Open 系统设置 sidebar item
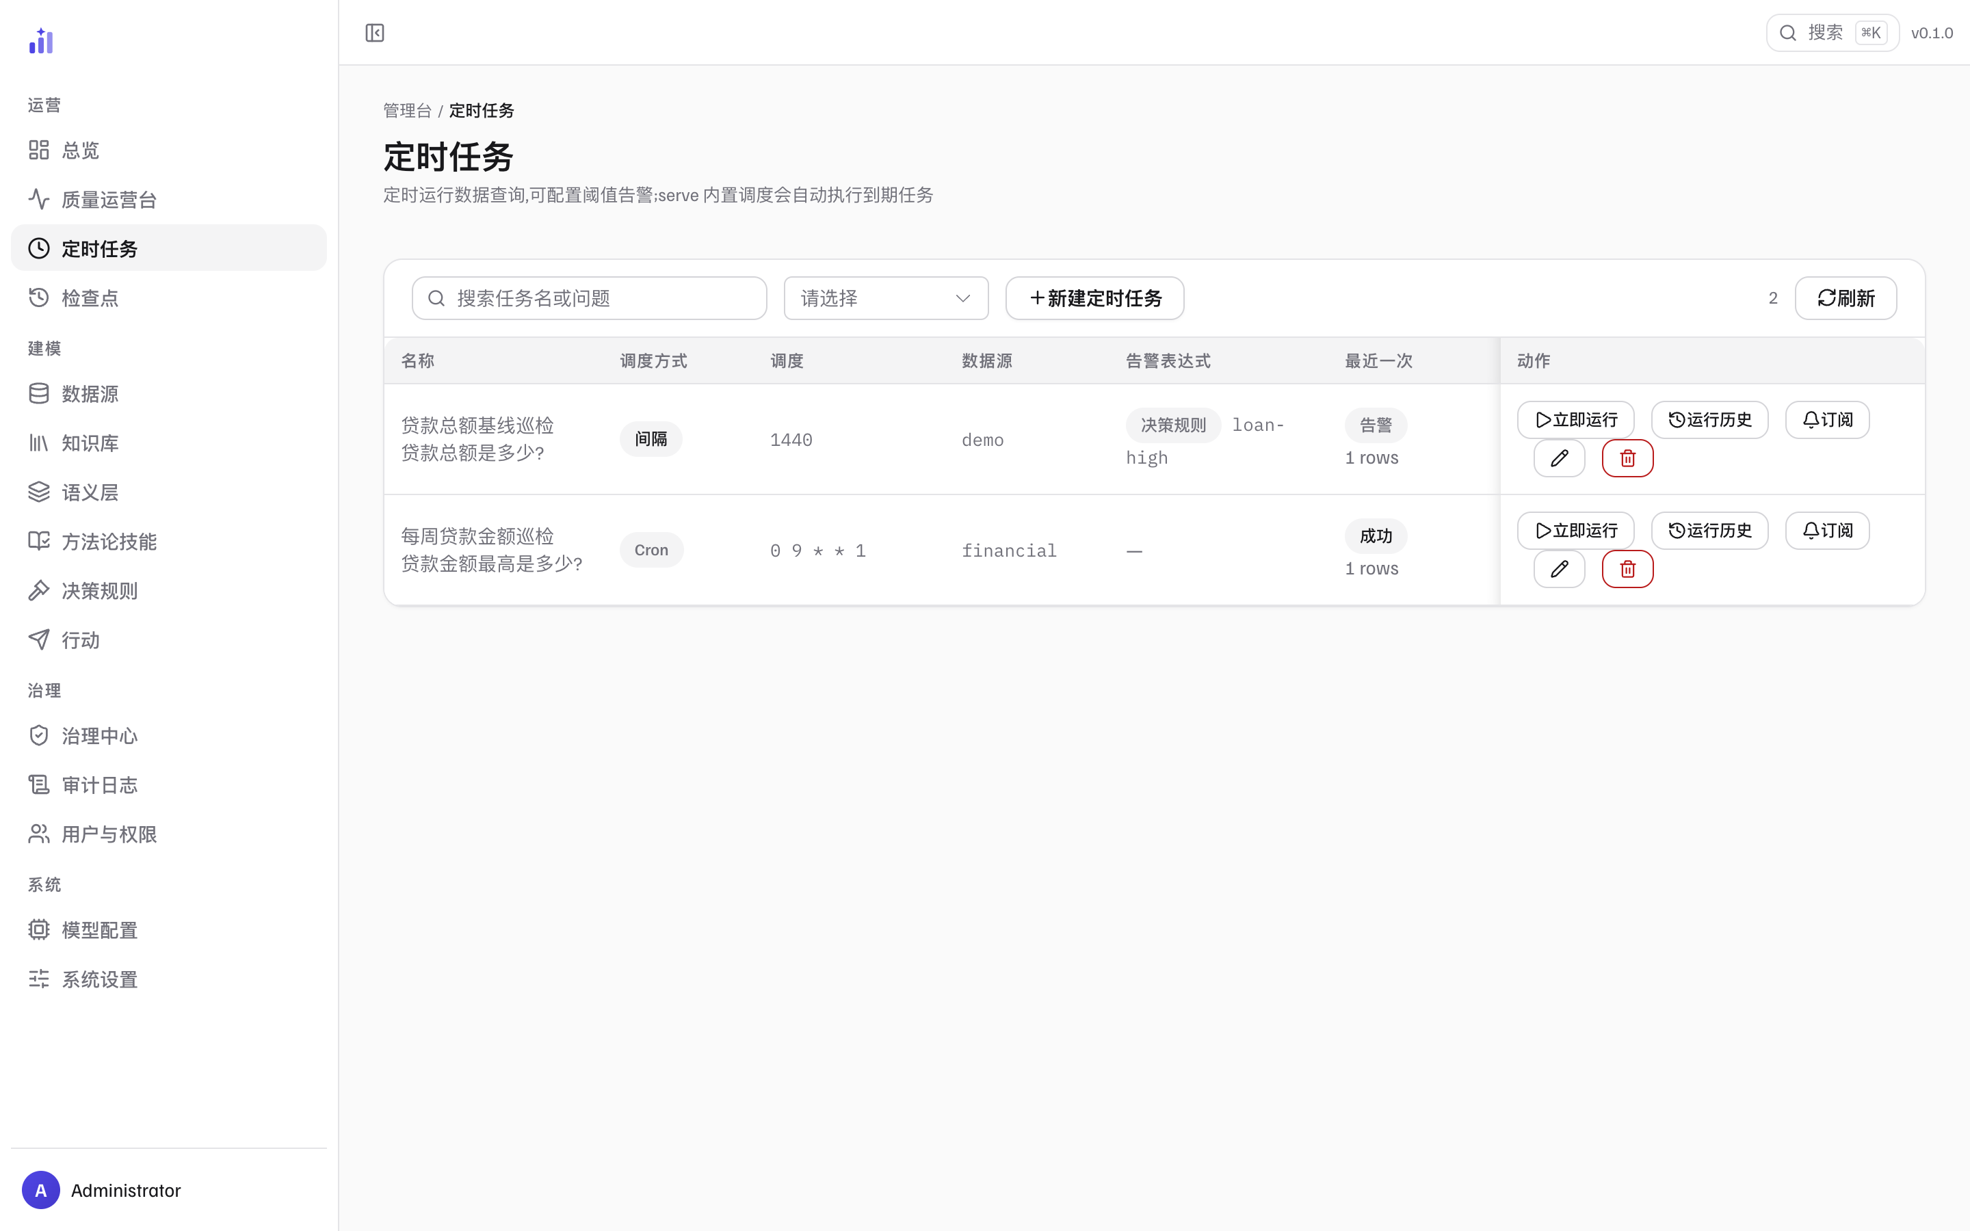 click(168, 979)
